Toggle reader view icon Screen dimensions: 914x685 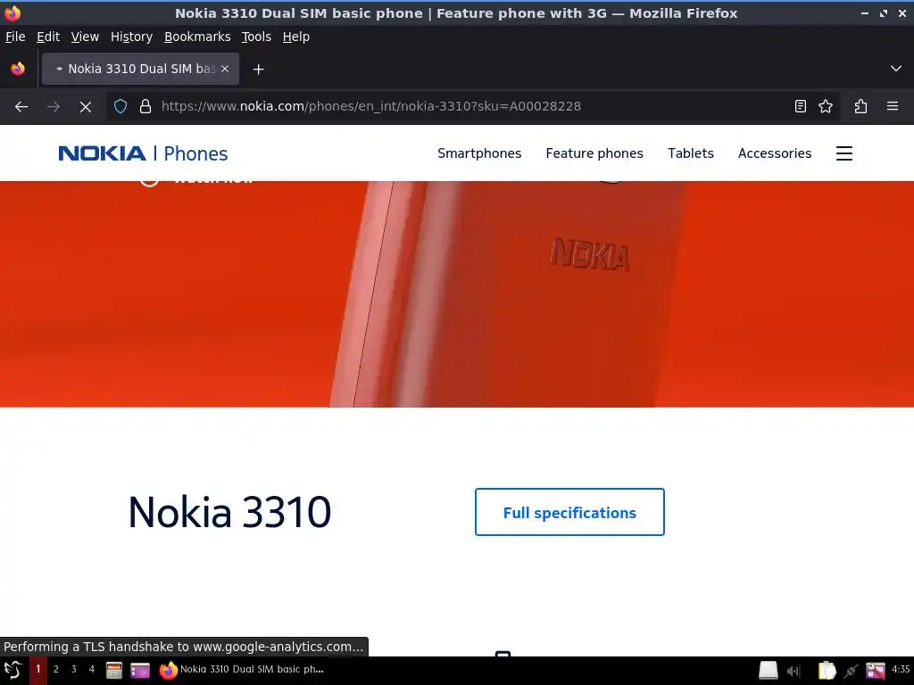pos(801,107)
